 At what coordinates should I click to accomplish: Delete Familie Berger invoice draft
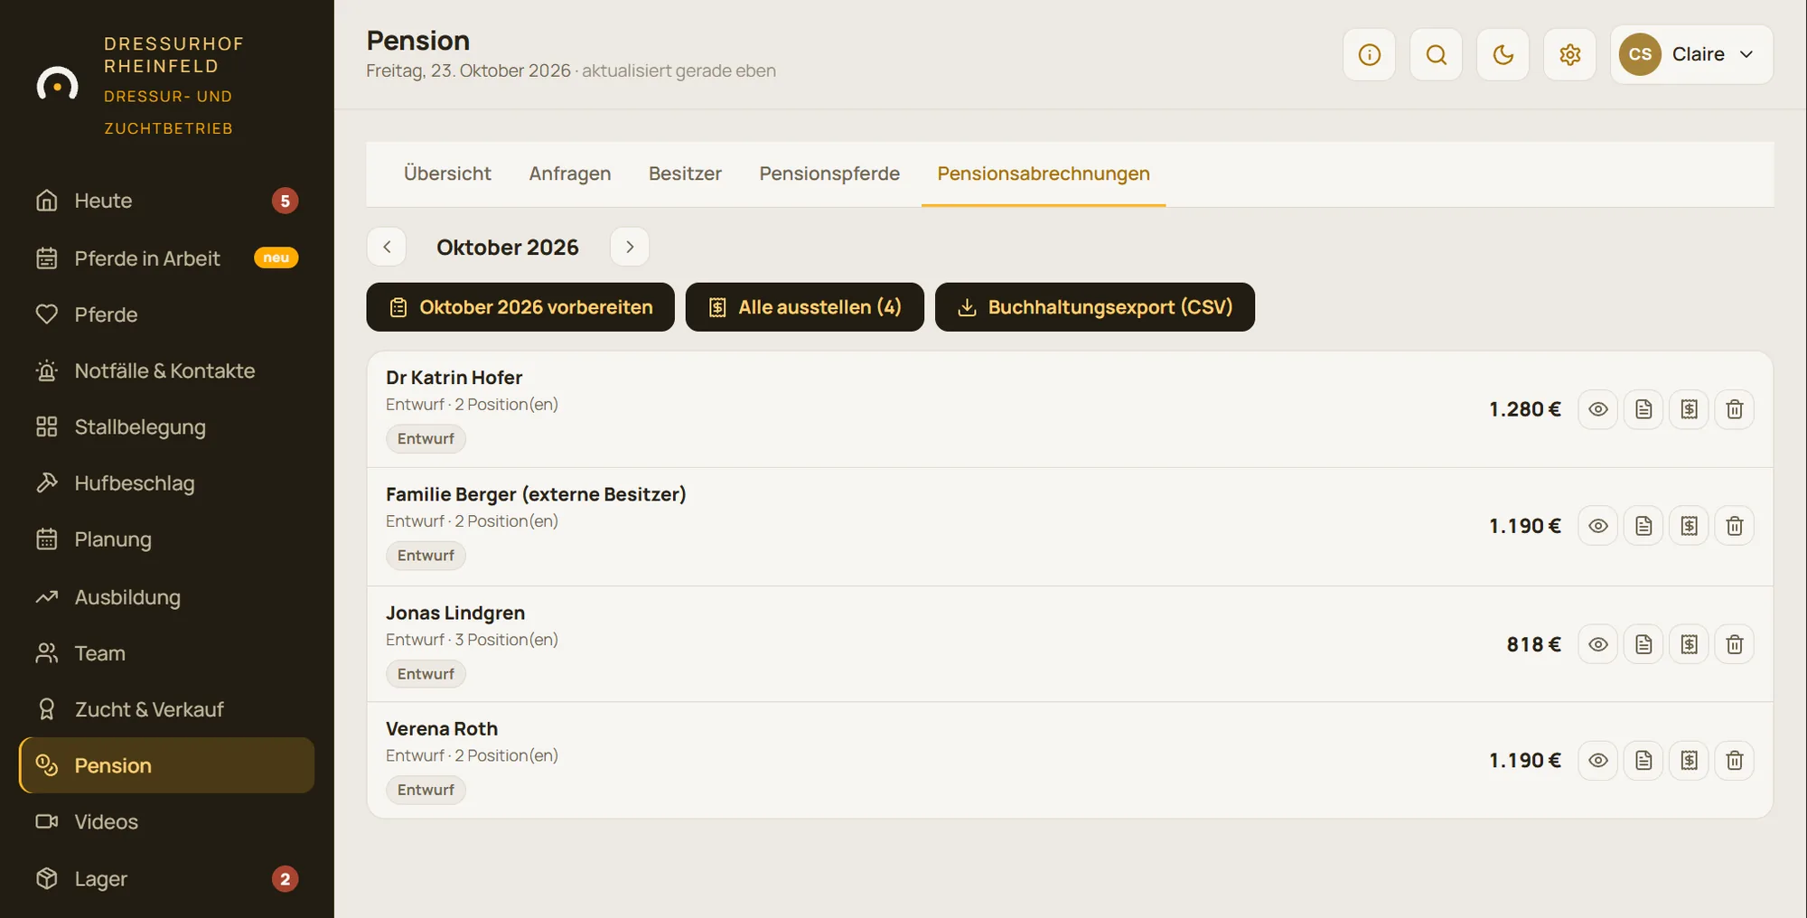1735,526
